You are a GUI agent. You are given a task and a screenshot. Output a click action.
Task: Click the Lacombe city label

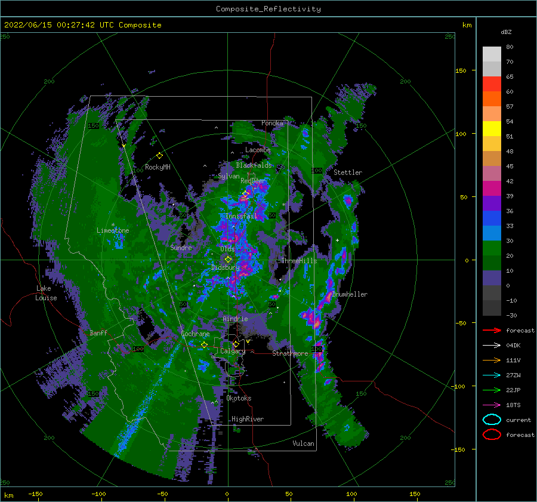pyautogui.click(x=258, y=150)
